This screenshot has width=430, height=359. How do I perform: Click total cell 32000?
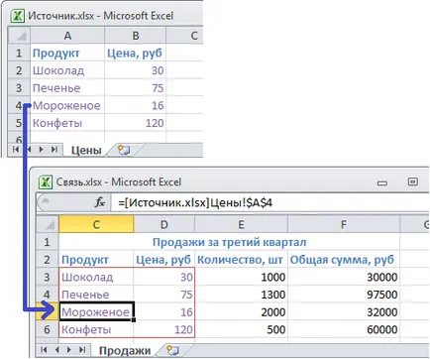tap(344, 312)
